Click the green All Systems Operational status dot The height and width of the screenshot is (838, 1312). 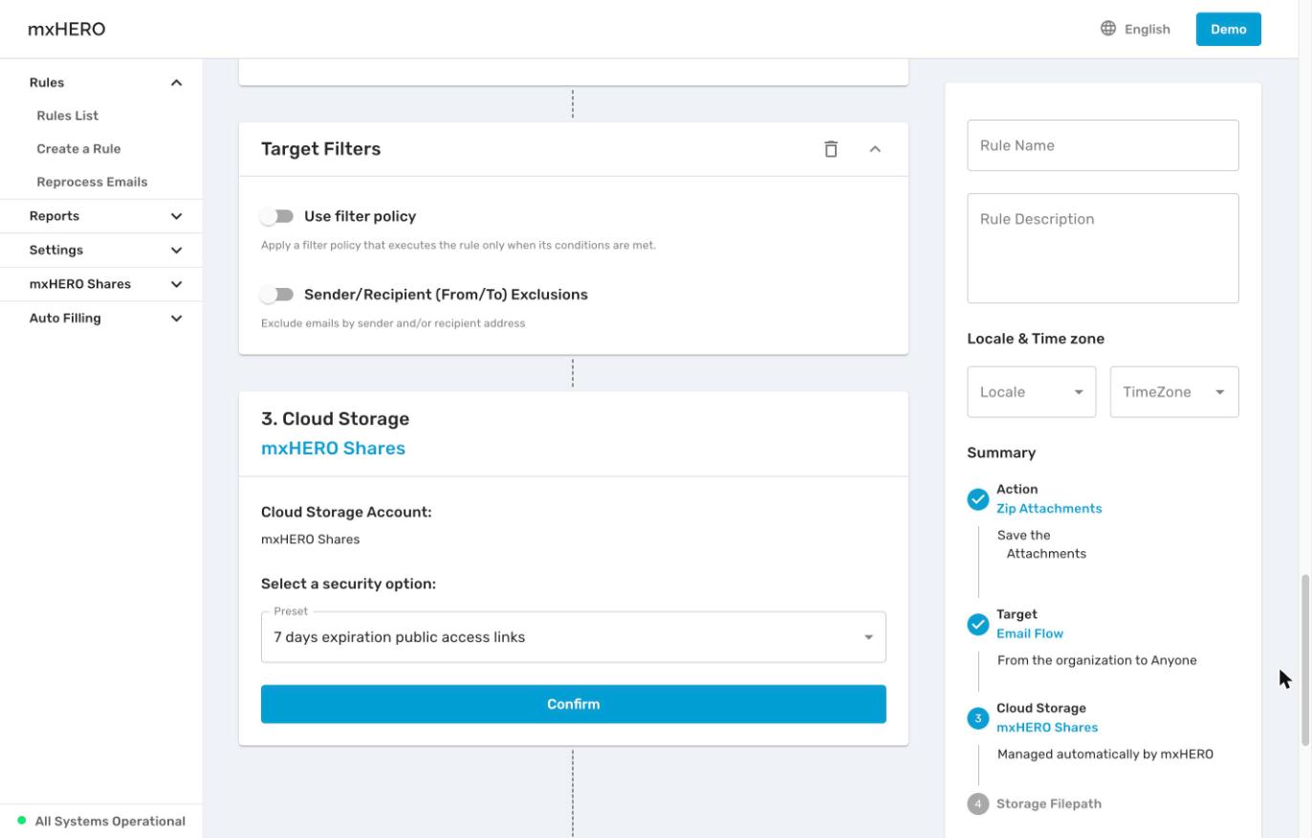tap(22, 821)
